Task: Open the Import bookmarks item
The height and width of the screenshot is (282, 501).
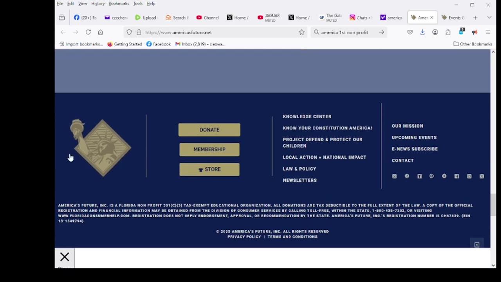Action: click(81, 44)
